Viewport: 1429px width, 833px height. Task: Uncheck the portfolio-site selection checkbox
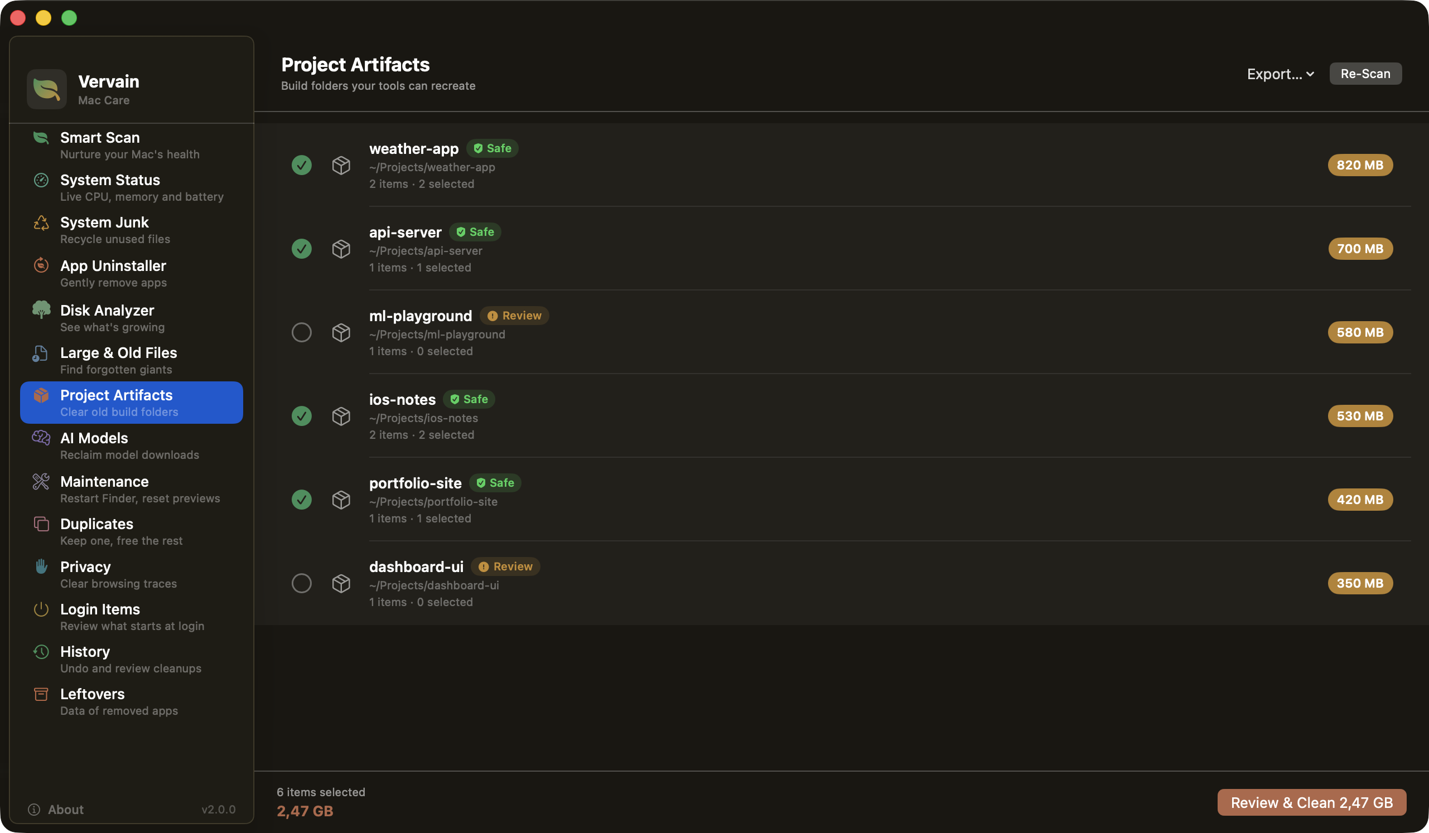302,500
